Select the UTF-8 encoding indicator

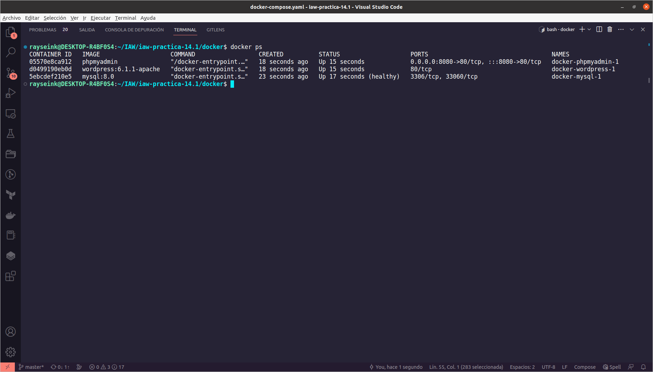(548, 367)
